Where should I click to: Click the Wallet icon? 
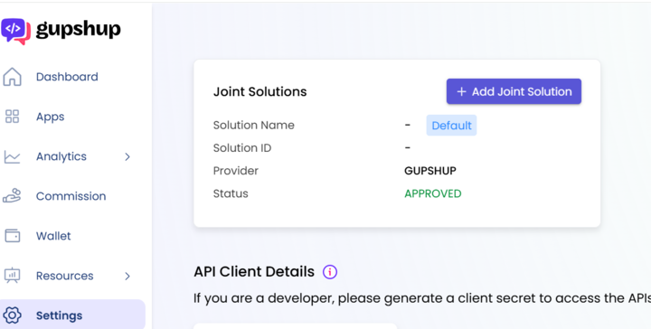[12, 236]
